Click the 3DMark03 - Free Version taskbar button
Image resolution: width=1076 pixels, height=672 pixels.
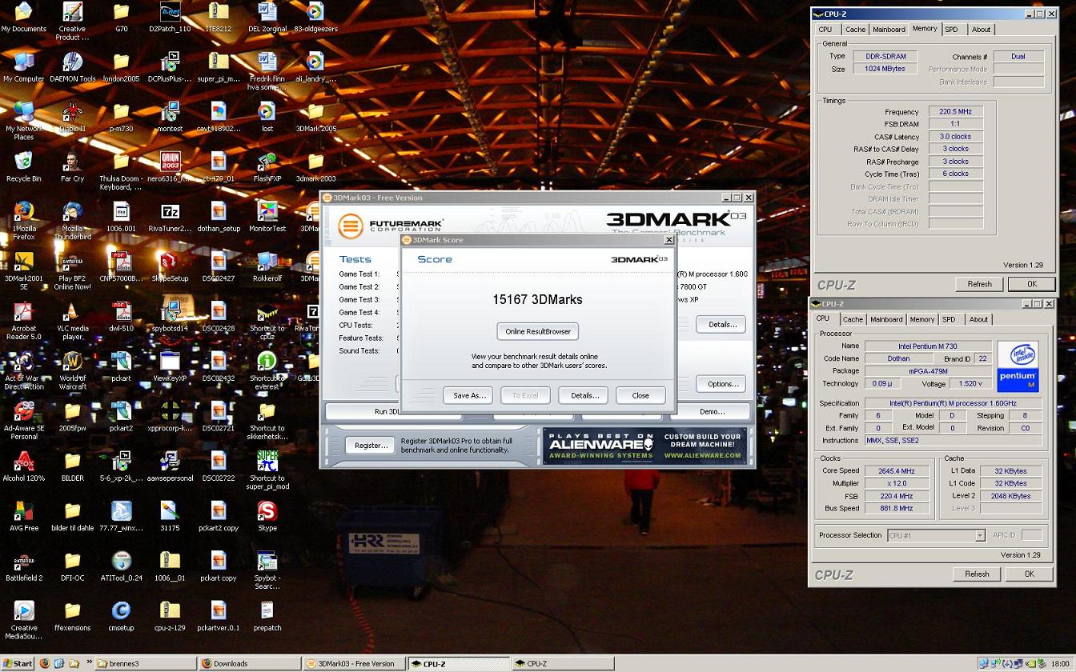353,663
